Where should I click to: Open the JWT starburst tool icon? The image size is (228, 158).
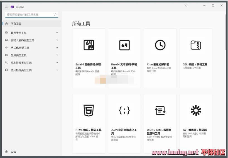coord(196,110)
